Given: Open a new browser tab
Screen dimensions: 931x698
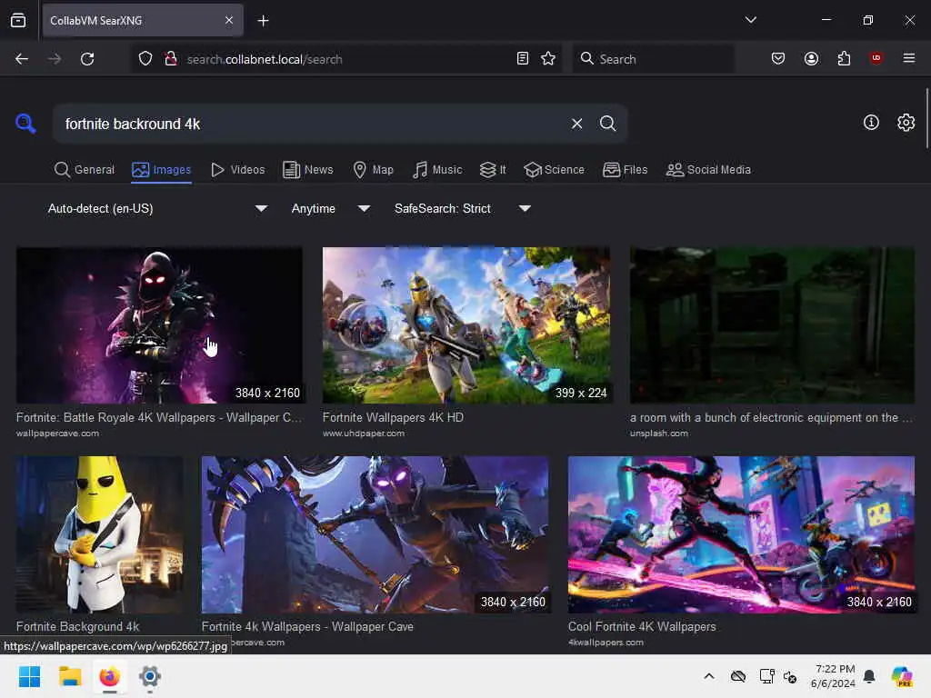Looking at the screenshot, I should [x=263, y=21].
